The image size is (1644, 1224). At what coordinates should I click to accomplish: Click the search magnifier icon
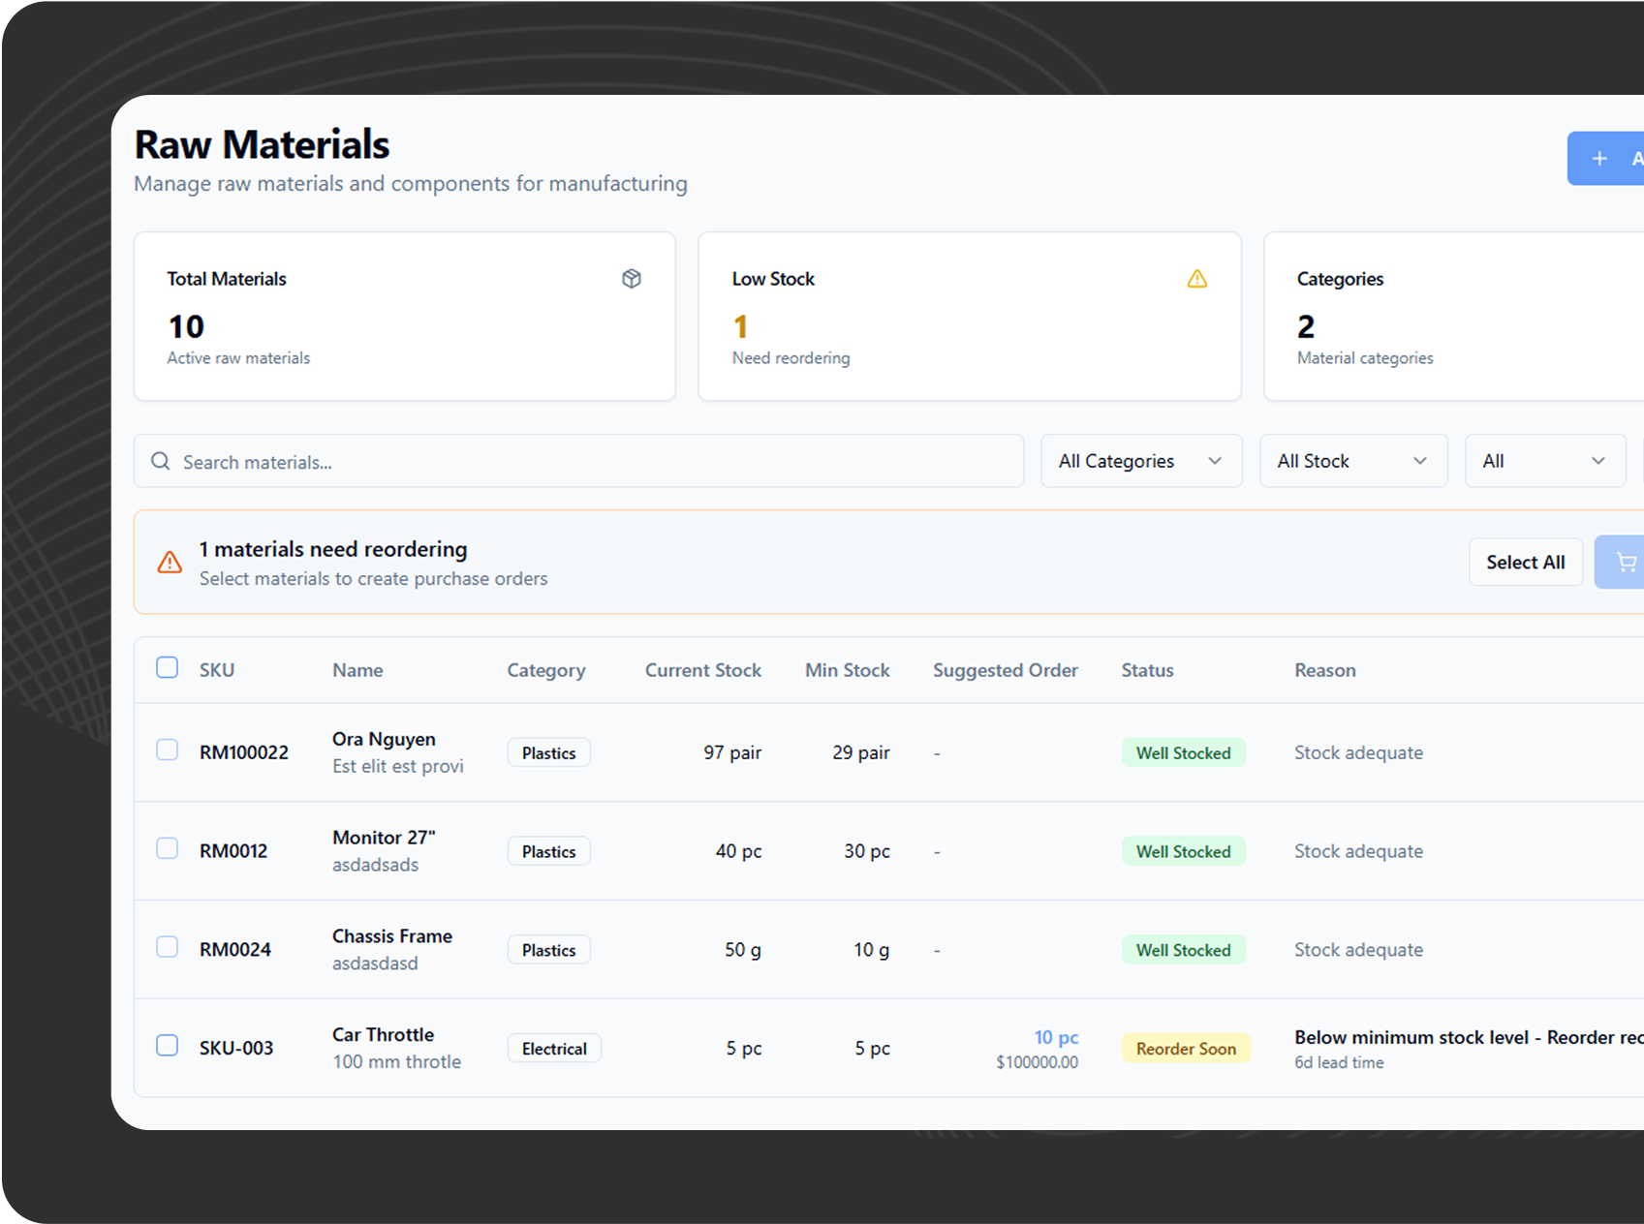[161, 462]
